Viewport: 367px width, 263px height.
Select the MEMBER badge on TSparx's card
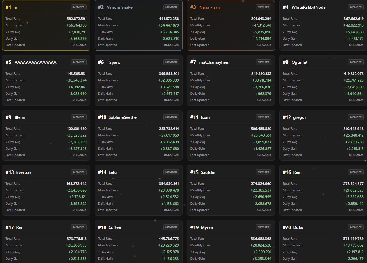pyautogui.click(x=171, y=62)
